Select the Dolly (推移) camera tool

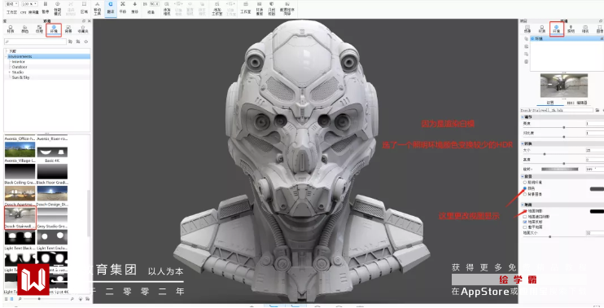[x=134, y=7]
